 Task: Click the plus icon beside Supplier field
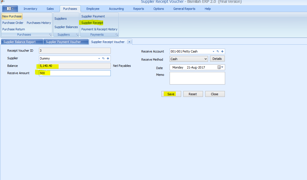(x=108, y=58)
